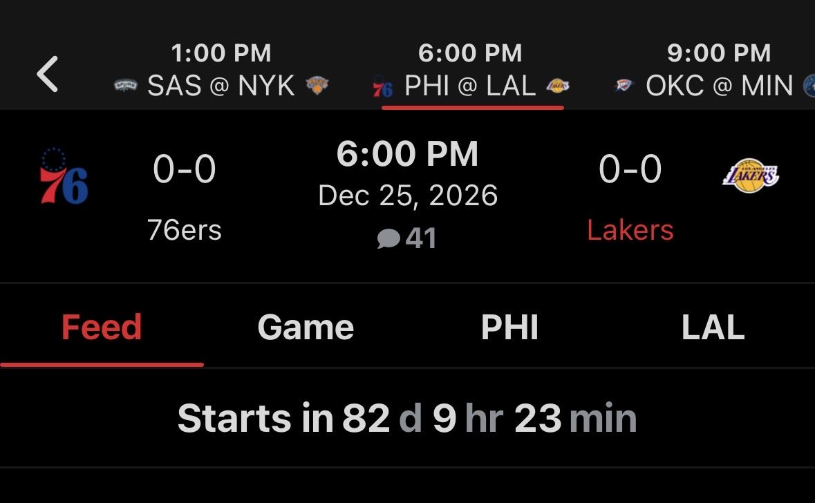Select the 1:00 PM SAS @ NYK game
This screenshot has width=815, height=503.
click(221, 70)
